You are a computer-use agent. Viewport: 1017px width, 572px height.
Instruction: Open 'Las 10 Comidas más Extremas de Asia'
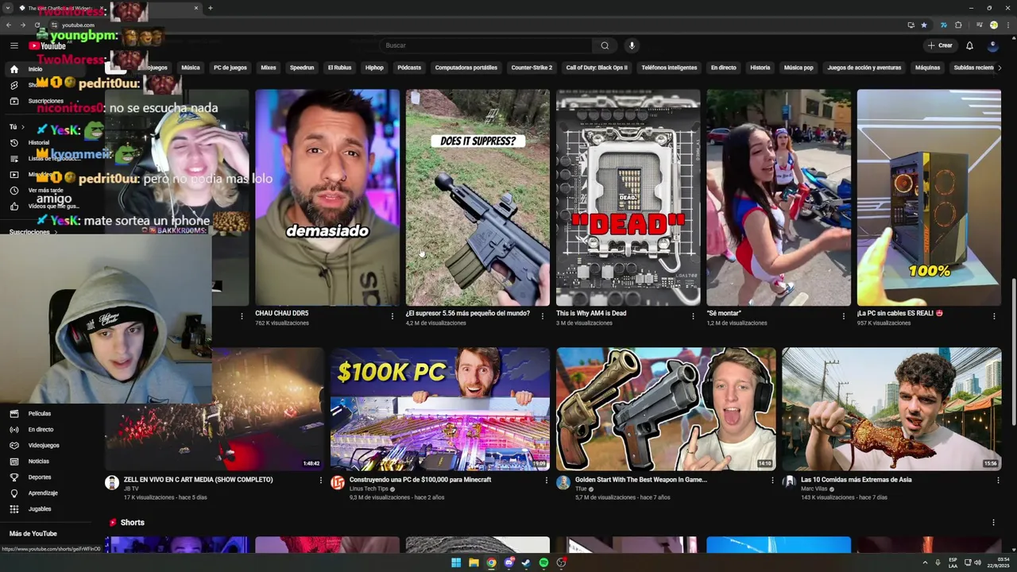point(856,480)
